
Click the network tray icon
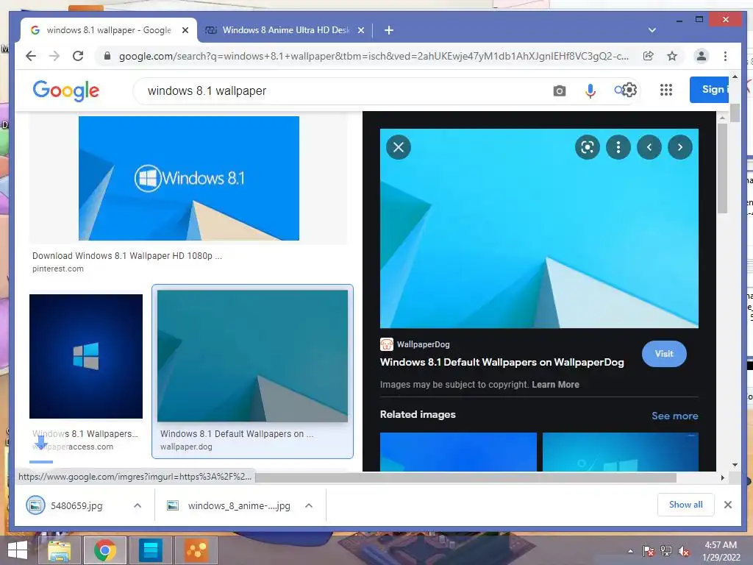666,552
